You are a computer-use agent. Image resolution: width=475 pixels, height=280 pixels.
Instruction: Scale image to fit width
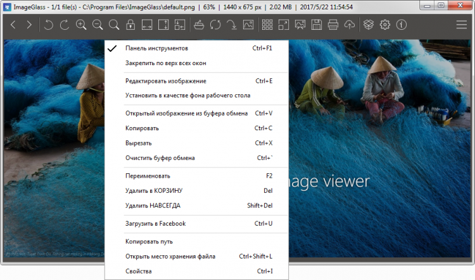pos(147,25)
